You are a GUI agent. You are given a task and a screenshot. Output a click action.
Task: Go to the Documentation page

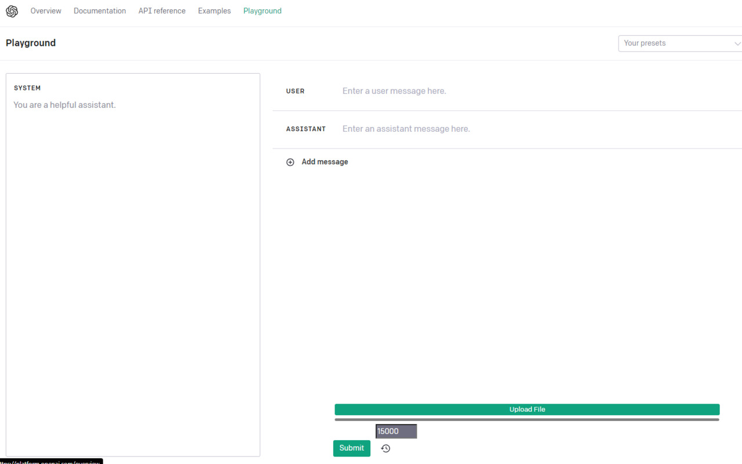pos(100,10)
